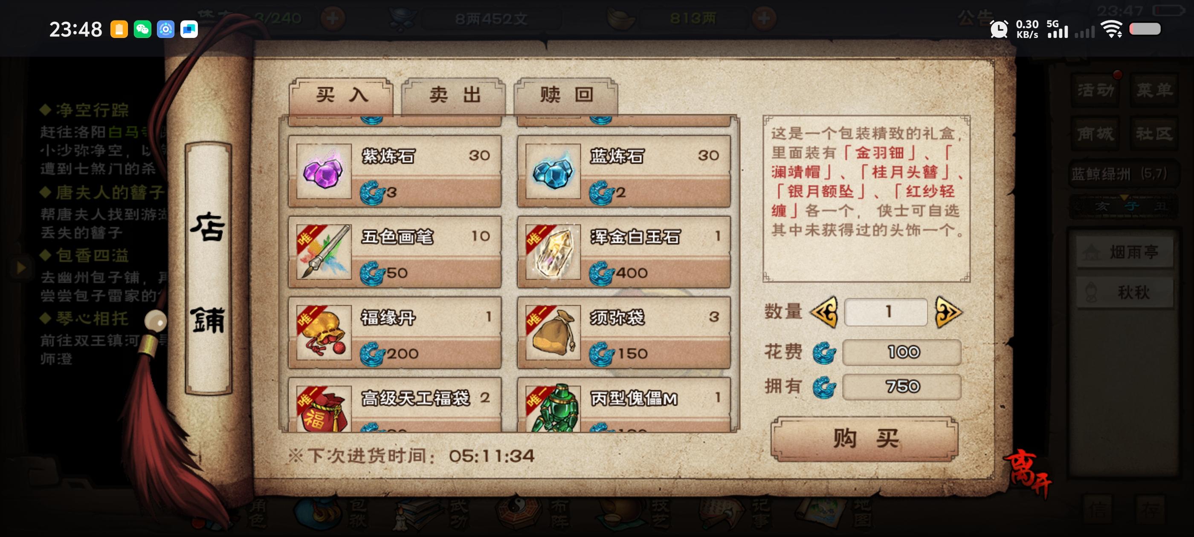Select the blue 蓝炼石 gem icon
The width and height of the screenshot is (1194, 537).
point(553,171)
